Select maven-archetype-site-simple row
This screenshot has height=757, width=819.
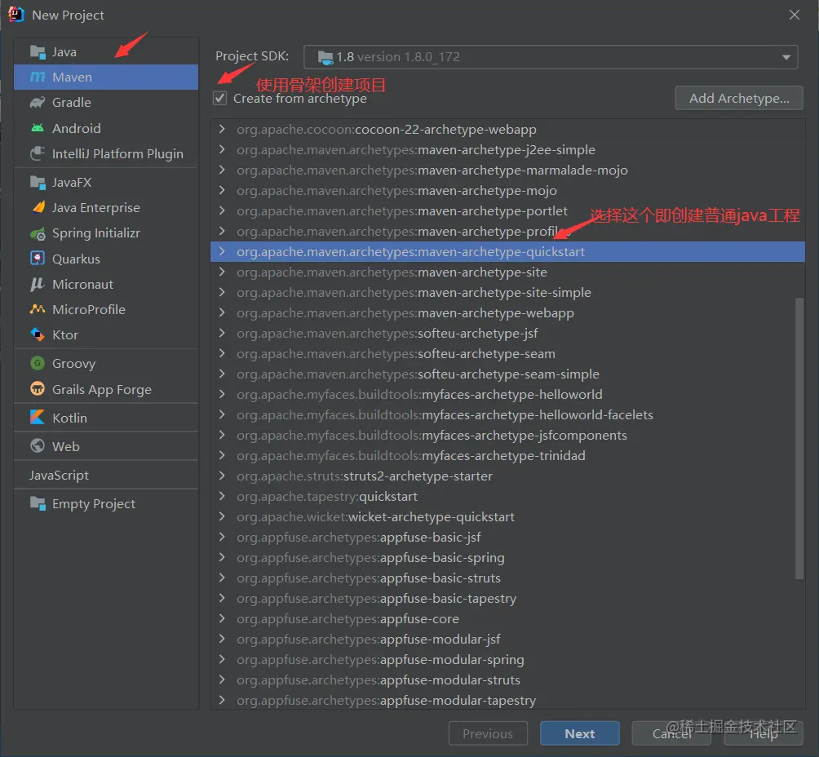click(x=507, y=292)
